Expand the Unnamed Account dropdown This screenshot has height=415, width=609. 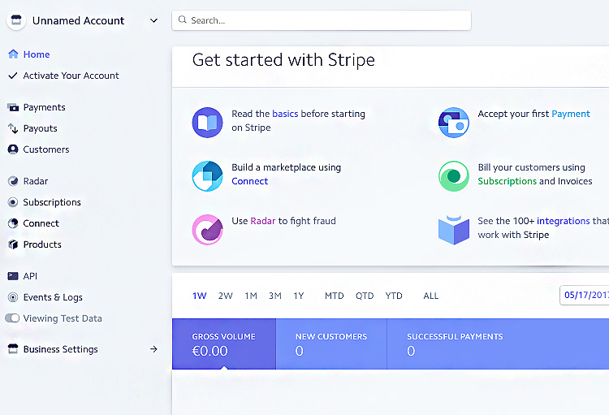154,20
